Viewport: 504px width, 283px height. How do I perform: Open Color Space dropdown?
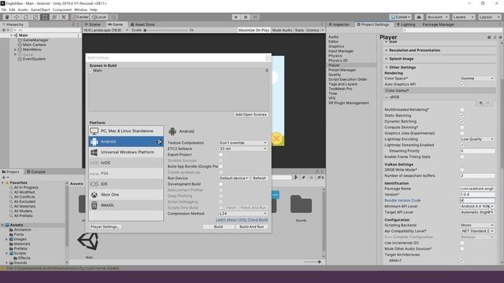(477, 79)
